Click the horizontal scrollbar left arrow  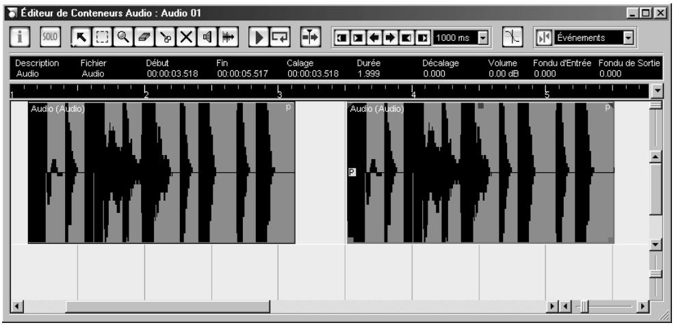(17, 307)
